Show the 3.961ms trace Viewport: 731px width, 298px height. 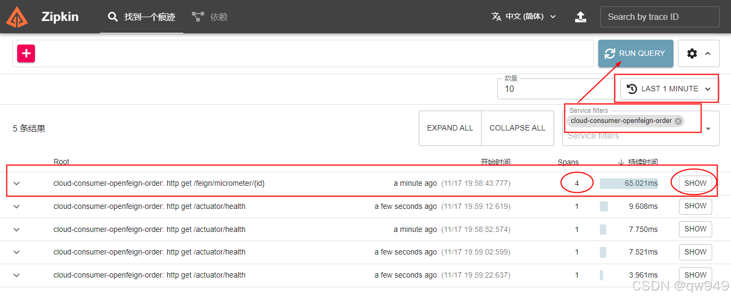coord(695,275)
